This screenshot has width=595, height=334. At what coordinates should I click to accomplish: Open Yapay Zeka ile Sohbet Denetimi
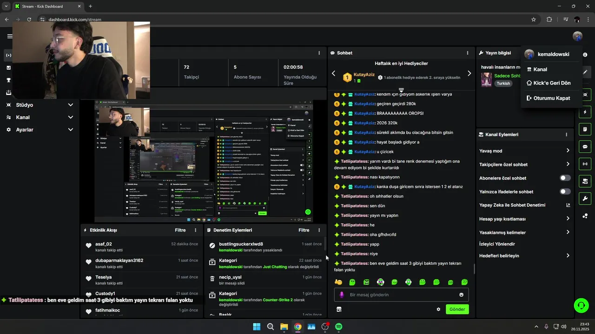pyautogui.click(x=524, y=205)
